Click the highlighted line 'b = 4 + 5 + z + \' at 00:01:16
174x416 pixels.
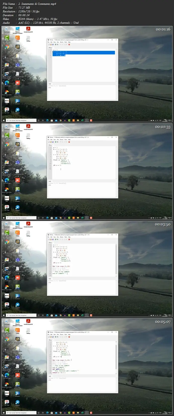click(83, 52)
